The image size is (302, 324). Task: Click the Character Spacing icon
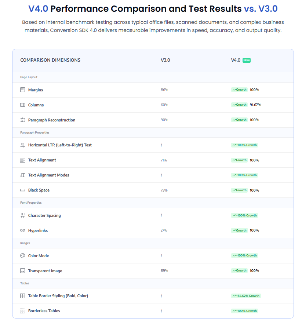click(22, 215)
